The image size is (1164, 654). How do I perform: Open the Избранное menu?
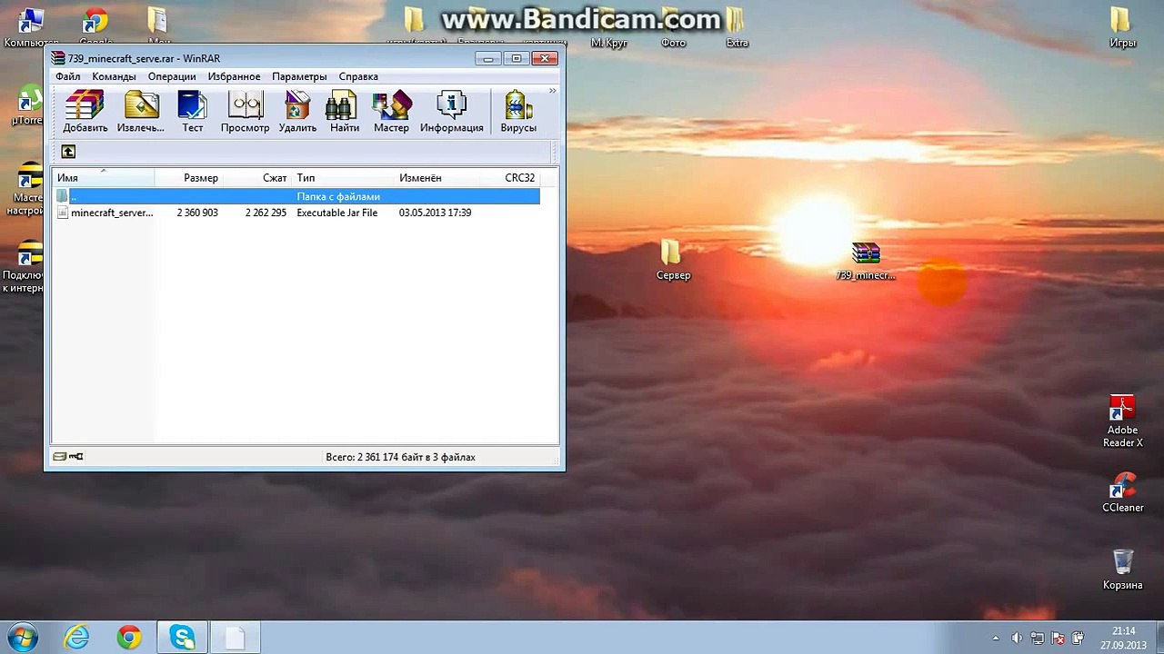pyautogui.click(x=234, y=76)
